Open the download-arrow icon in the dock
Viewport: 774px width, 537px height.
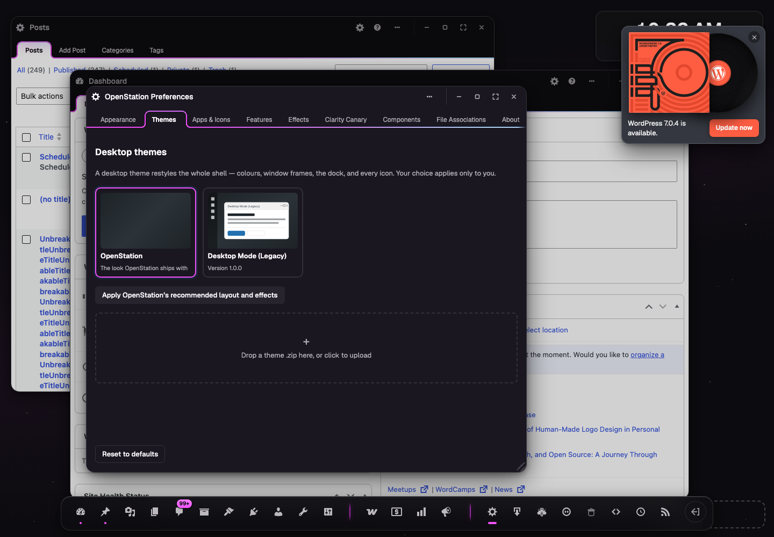(517, 512)
